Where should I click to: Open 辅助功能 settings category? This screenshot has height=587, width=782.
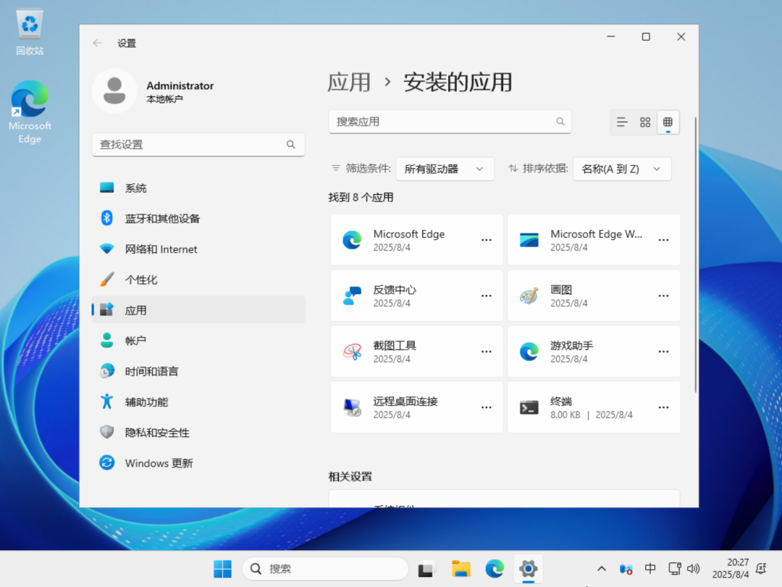(x=198, y=401)
